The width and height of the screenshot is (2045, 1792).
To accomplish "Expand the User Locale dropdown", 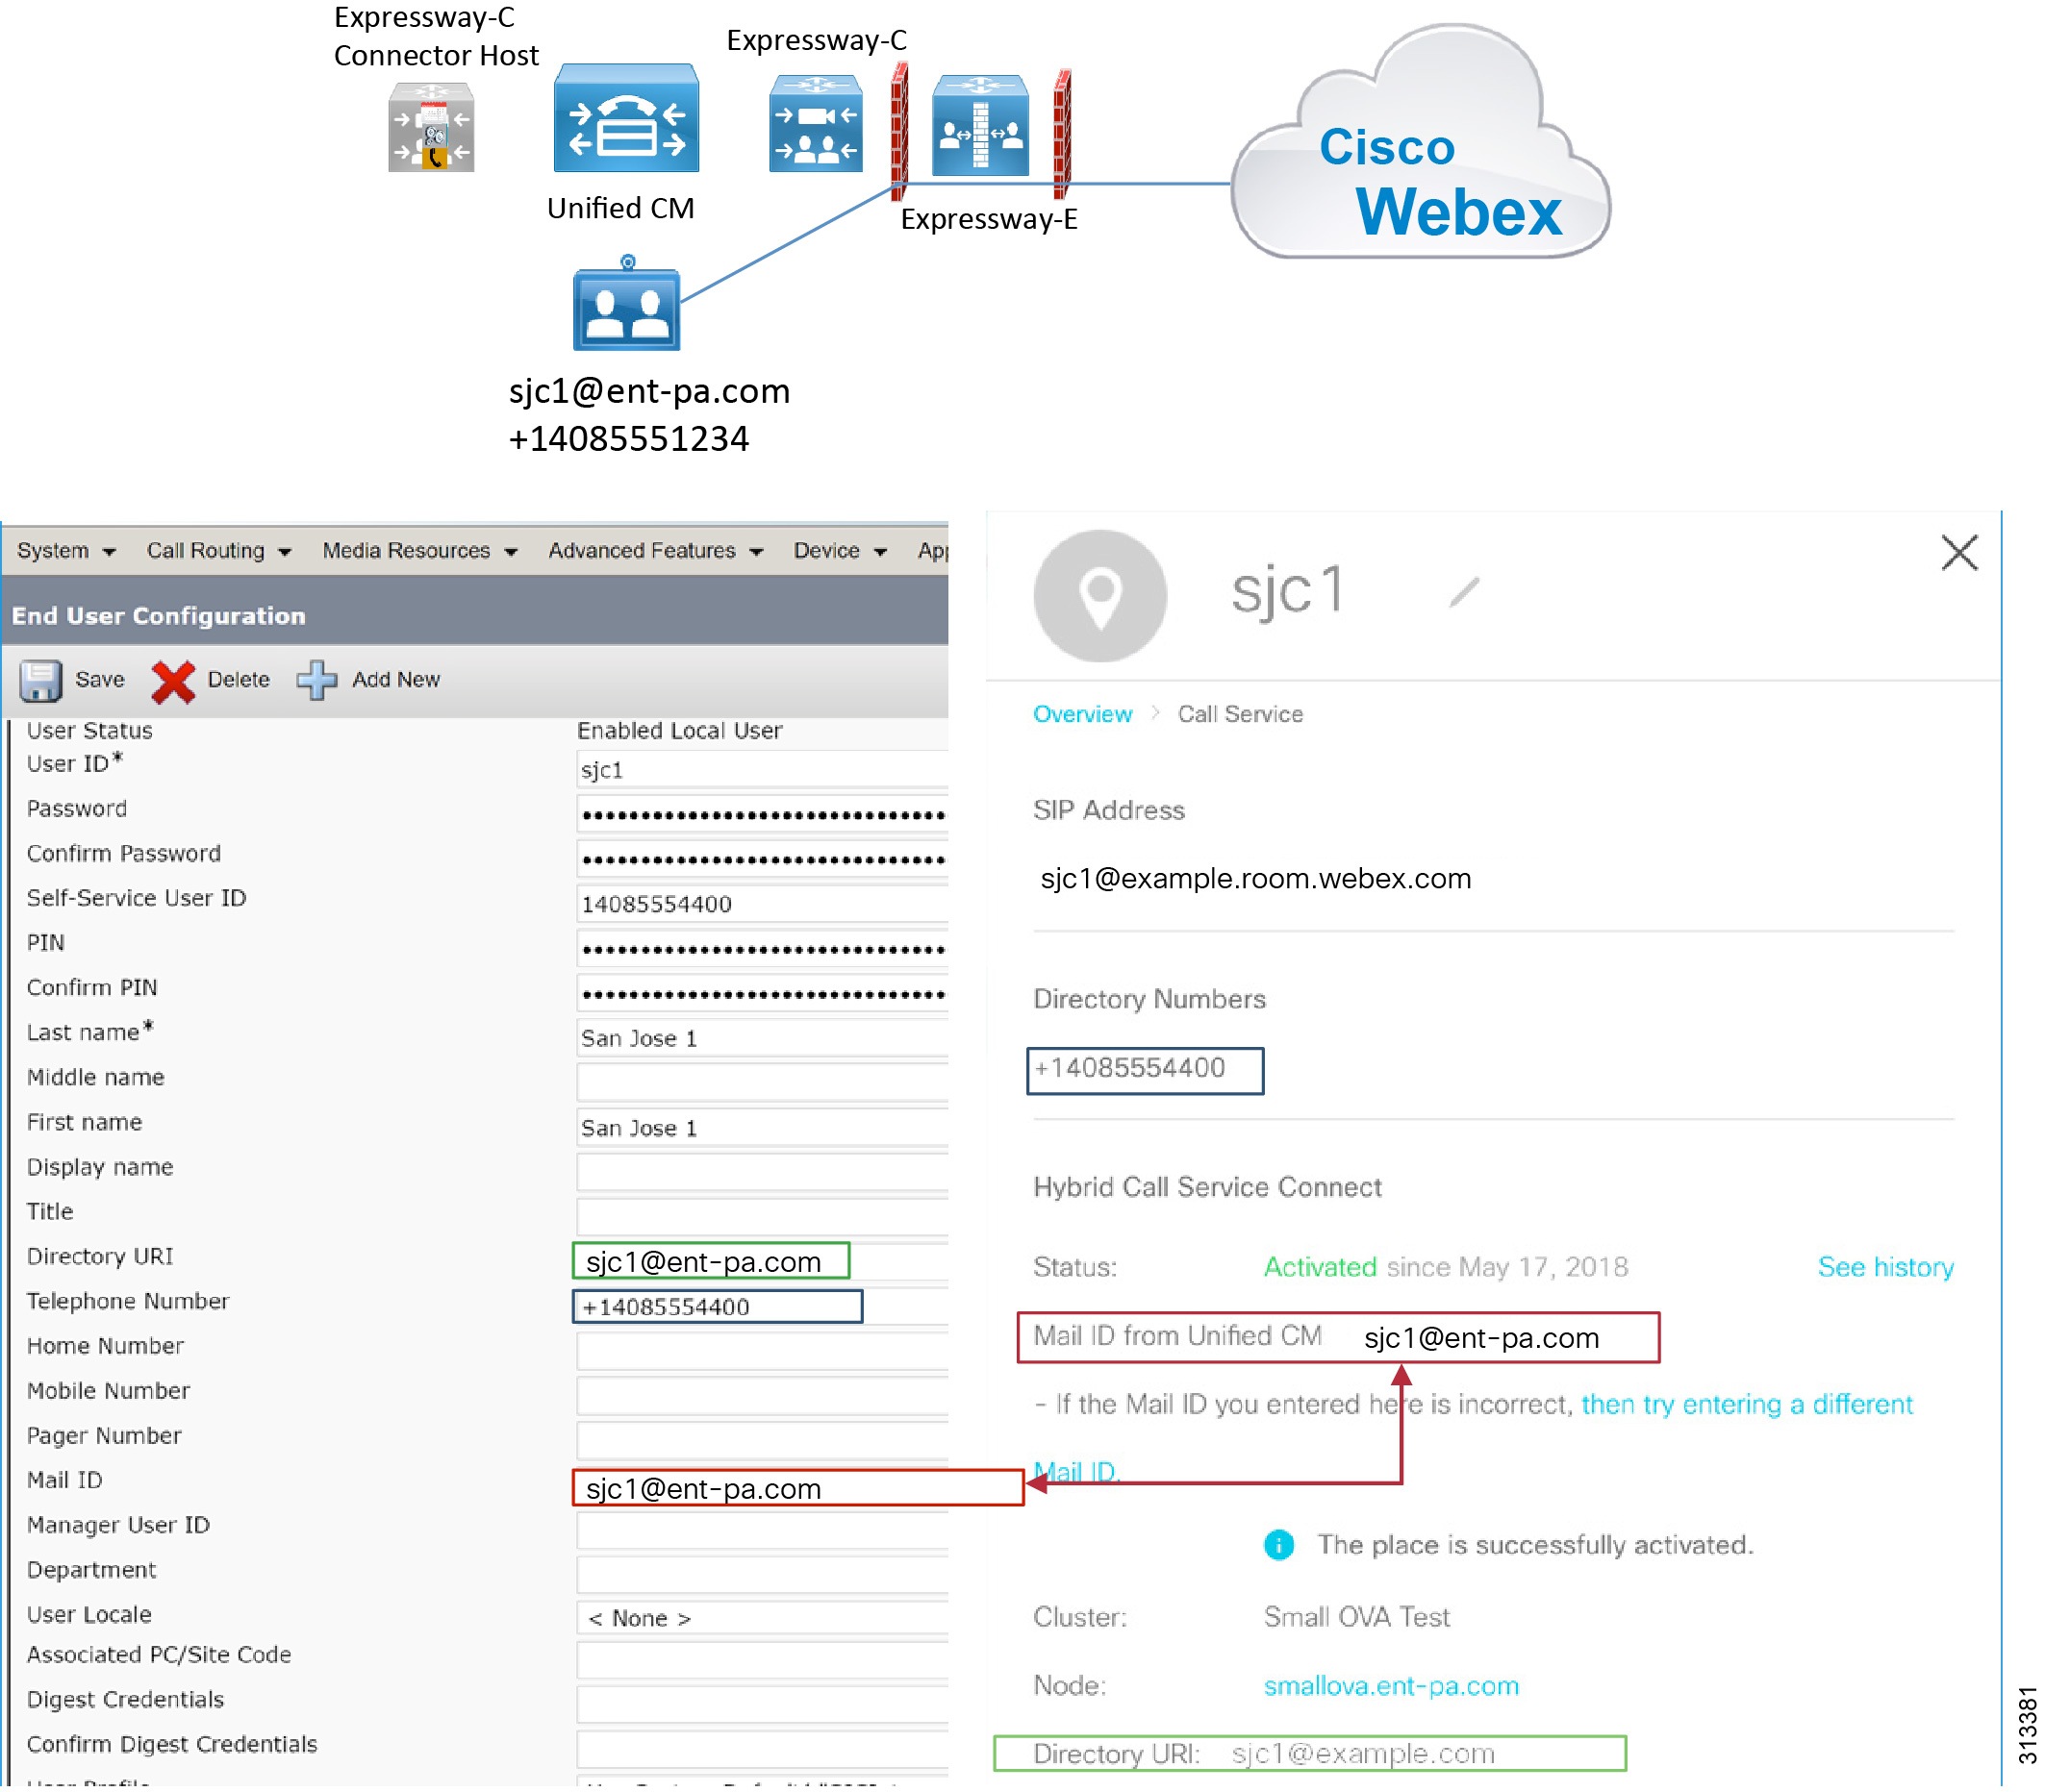I will click(763, 1619).
